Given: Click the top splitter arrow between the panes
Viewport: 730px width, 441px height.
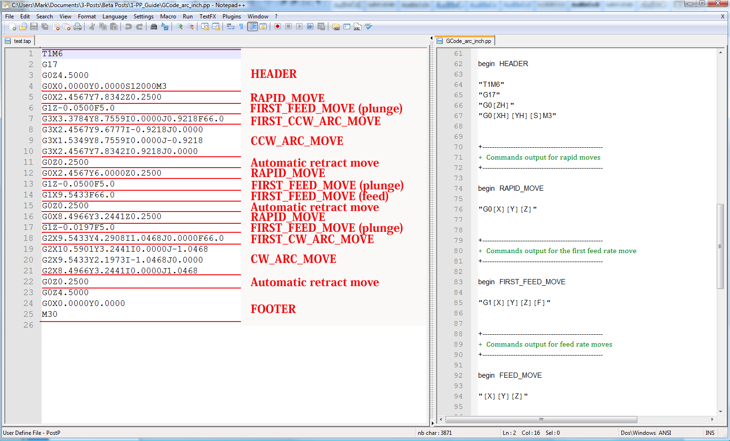Looking at the screenshot, I should (x=431, y=38).
